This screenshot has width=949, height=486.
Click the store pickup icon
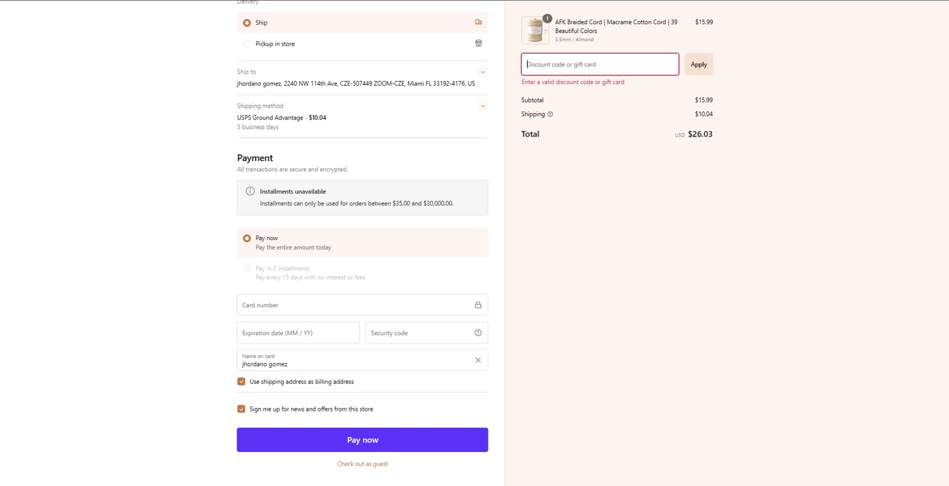click(478, 44)
